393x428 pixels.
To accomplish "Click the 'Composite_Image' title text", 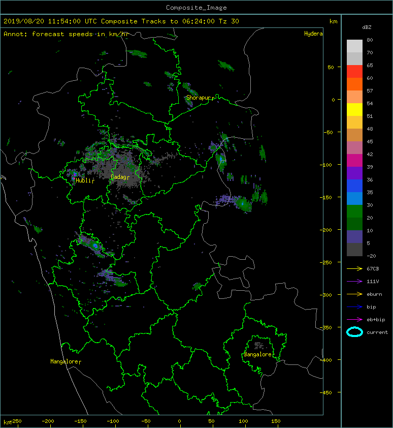I will click(x=196, y=8).
